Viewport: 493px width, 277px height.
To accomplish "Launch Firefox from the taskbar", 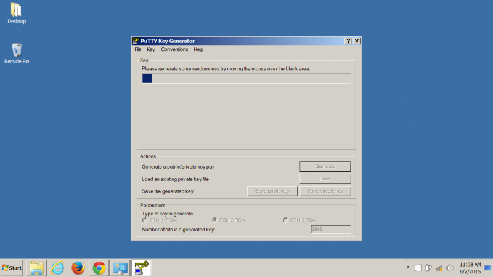I will (x=78, y=268).
